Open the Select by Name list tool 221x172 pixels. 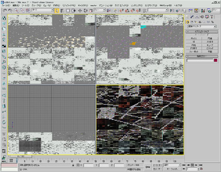62,10
